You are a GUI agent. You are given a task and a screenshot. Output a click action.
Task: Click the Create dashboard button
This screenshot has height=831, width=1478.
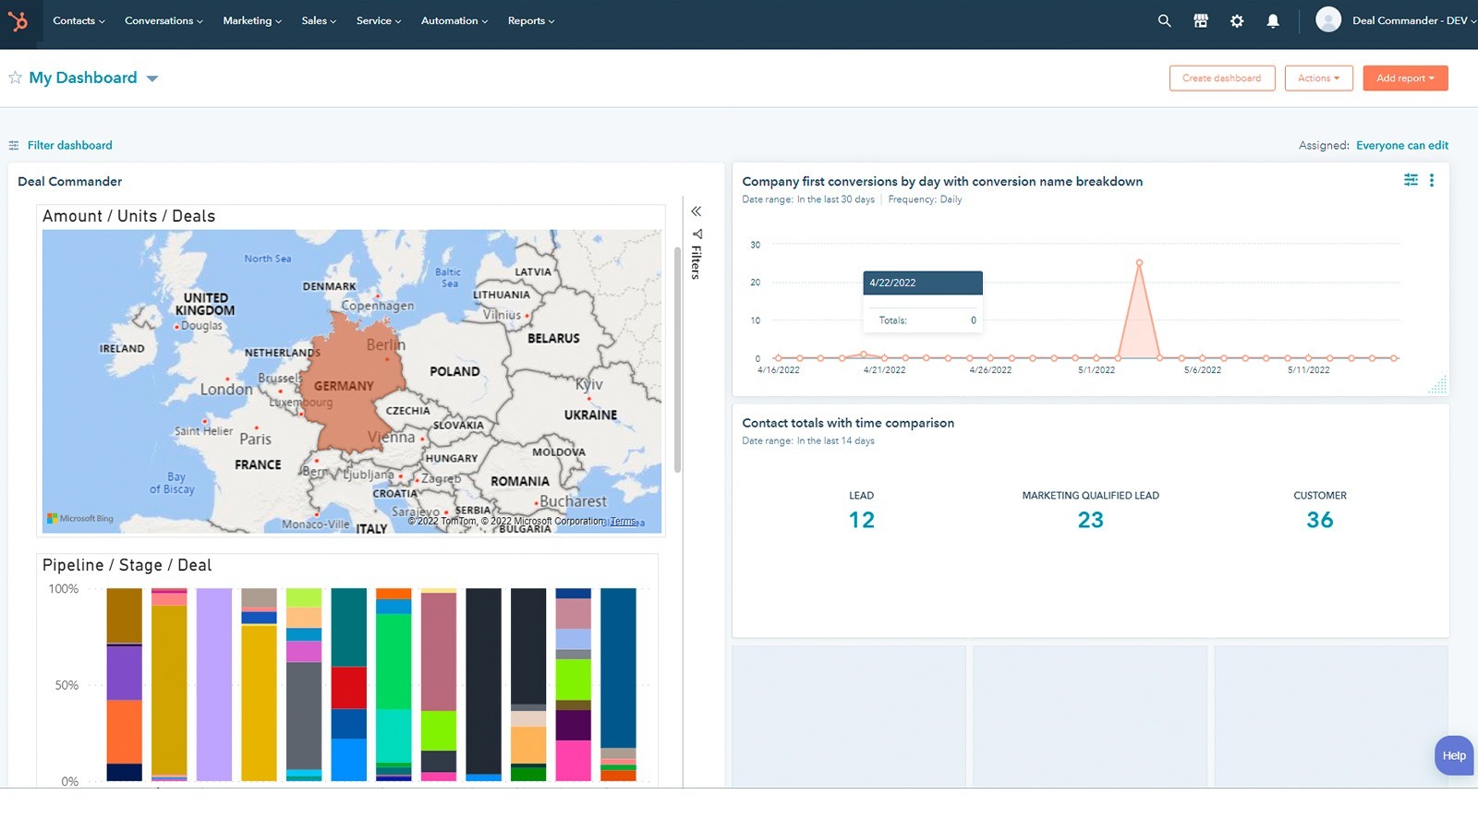pos(1221,78)
